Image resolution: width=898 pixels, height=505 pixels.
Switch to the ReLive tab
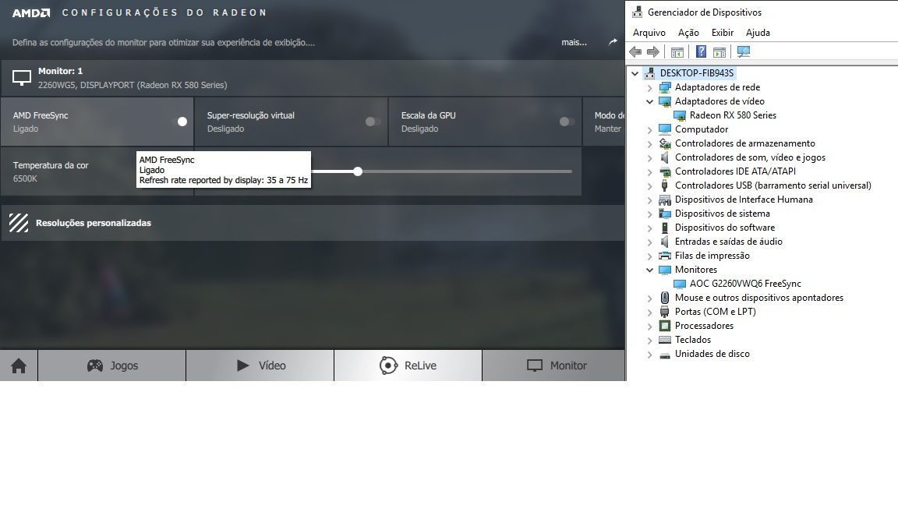pyautogui.click(x=408, y=366)
